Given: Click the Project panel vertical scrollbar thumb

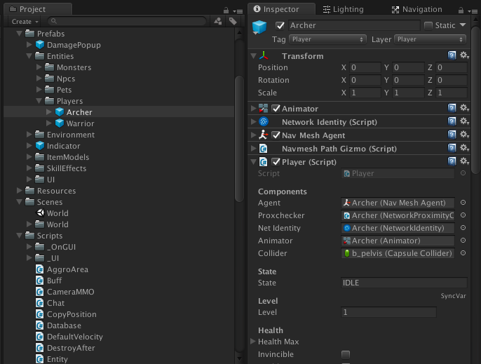Looking at the screenshot, I should [x=239, y=139].
